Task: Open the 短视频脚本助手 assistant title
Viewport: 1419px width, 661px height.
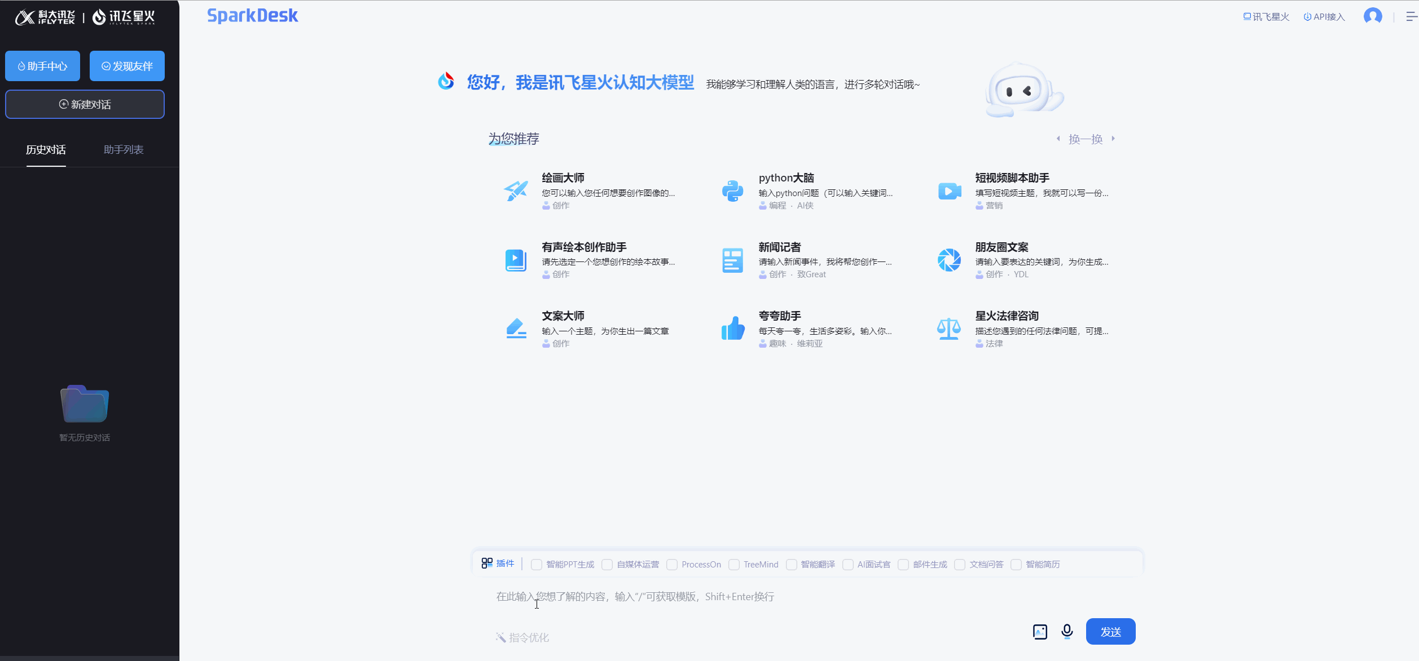Action: click(1012, 178)
